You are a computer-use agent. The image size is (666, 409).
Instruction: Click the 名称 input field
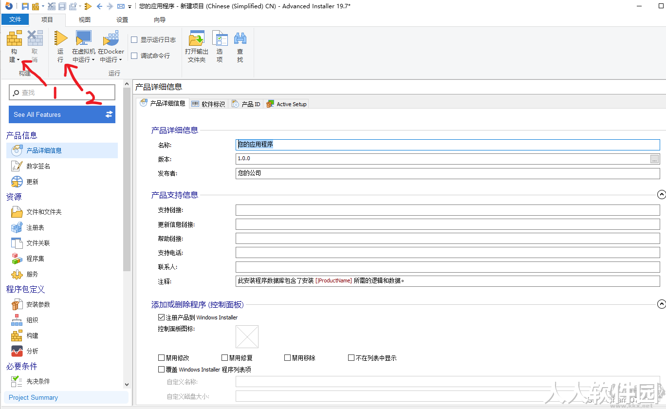pos(447,145)
